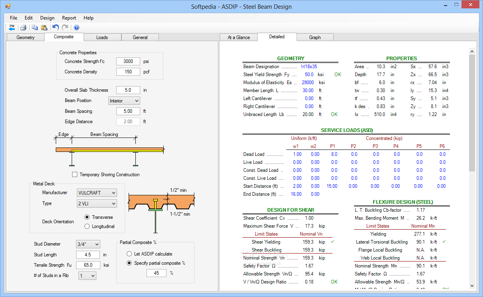The height and width of the screenshot is (297, 483).
Task: Switch to the General tab
Action: coord(140,37)
